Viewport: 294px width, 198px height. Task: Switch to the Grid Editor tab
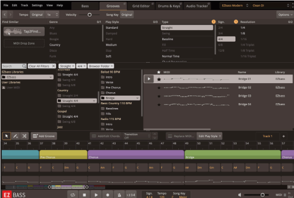[x=141, y=6]
